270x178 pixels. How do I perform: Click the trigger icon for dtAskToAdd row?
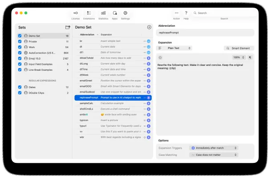tap(149, 58)
